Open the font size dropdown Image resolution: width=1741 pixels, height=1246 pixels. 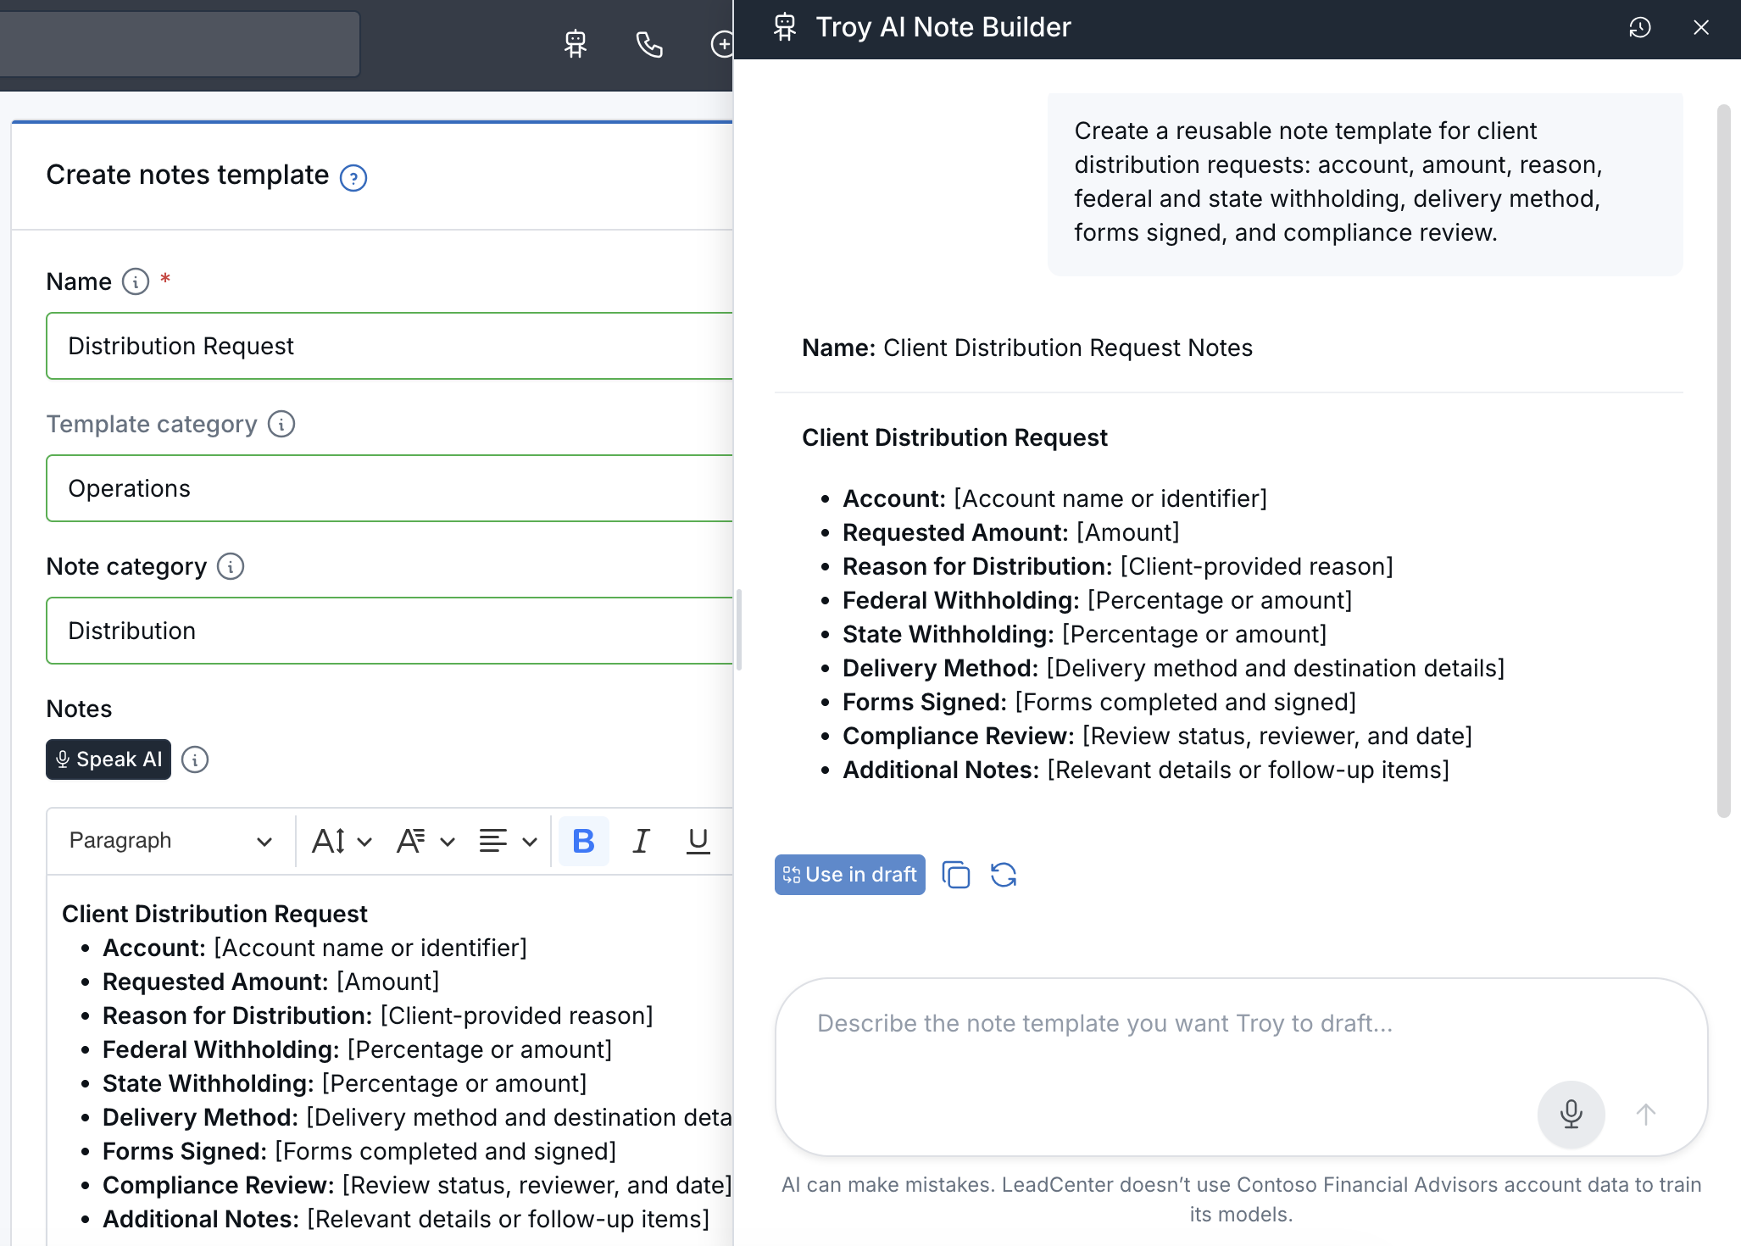[342, 841]
